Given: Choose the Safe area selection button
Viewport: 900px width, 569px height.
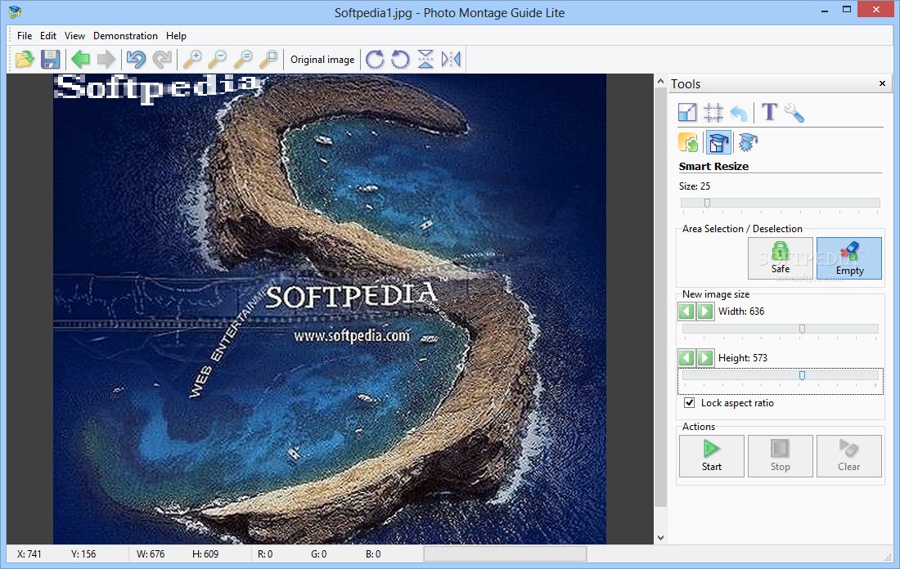Looking at the screenshot, I should pyautogui.click(x=780, y=258).
